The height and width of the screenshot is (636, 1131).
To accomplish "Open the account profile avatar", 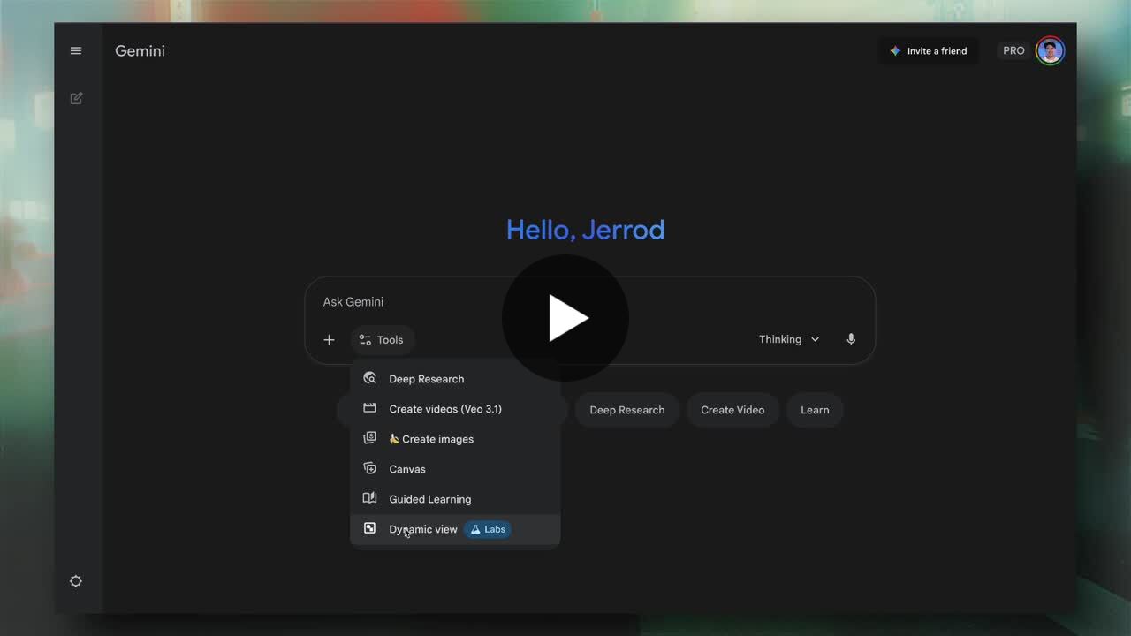I will (1050, 51).
